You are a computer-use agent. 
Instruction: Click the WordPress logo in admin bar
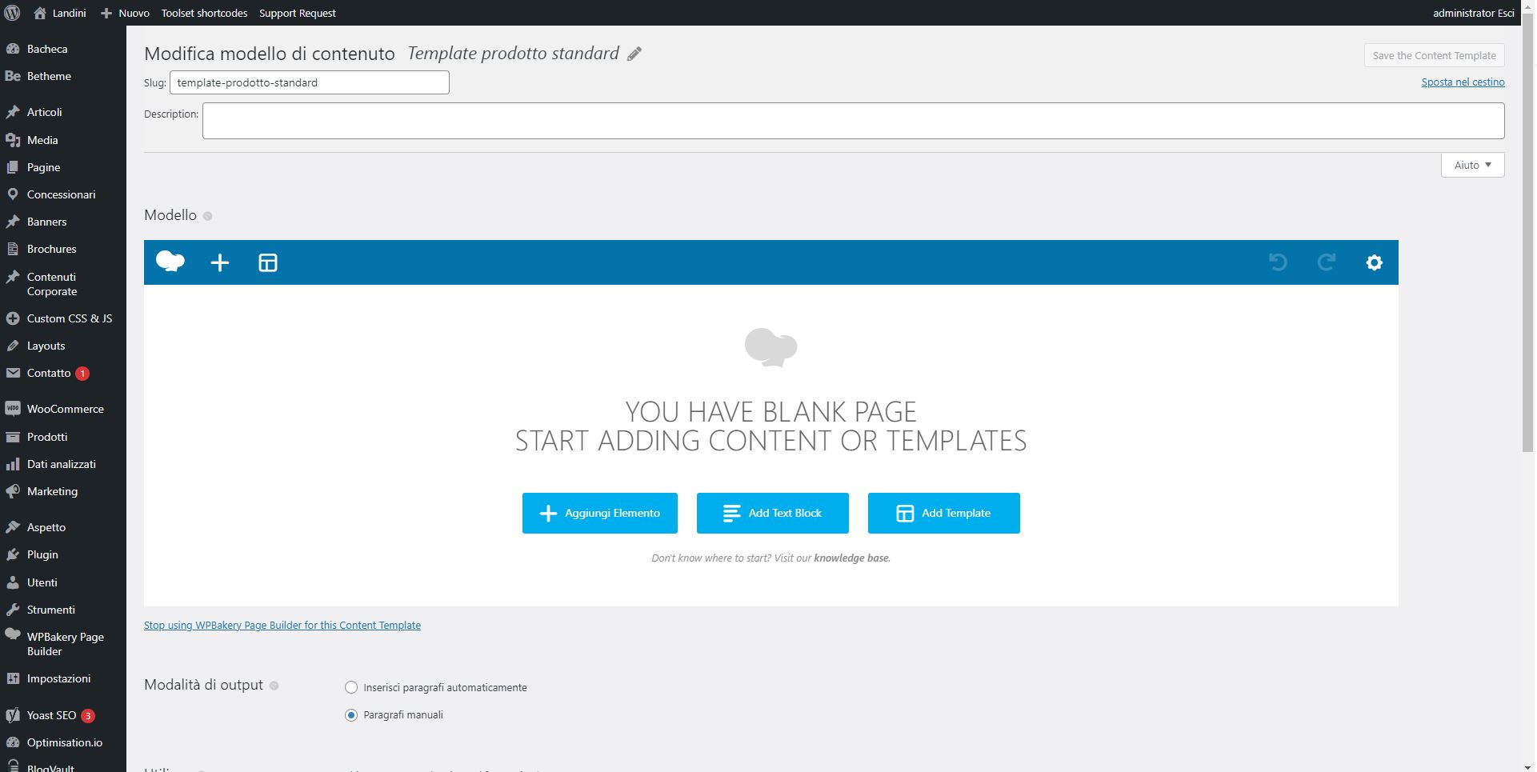click(x=13, y=13)
